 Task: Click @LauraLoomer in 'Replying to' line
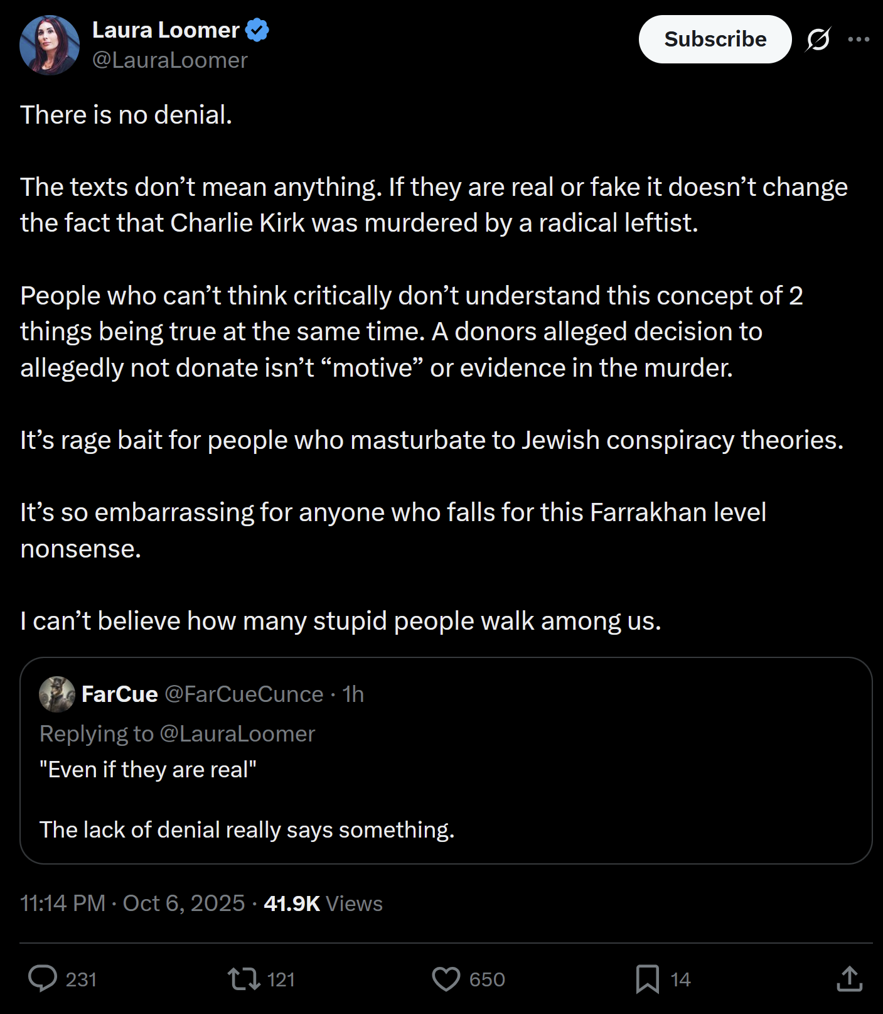coord(237,734)
